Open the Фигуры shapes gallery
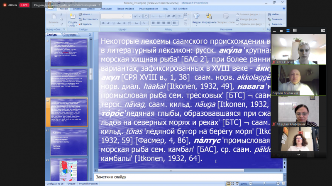The width and height of the screenshot is (332, 186). [196, 19]
